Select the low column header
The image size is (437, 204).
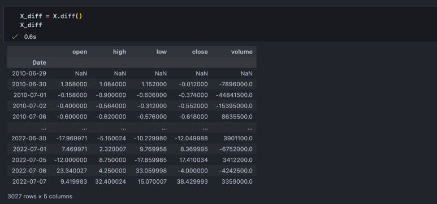coord(162,52)
